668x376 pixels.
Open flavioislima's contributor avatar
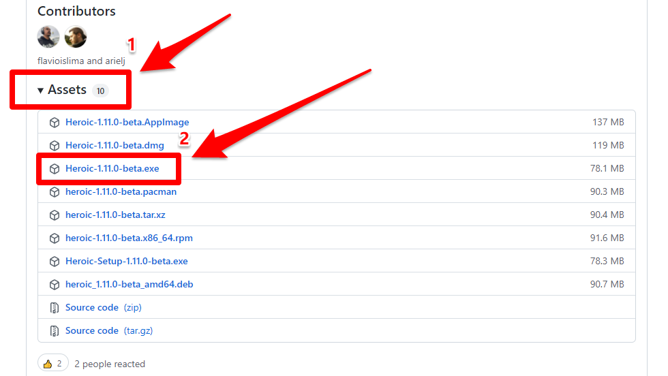click(x=48, y=37)
